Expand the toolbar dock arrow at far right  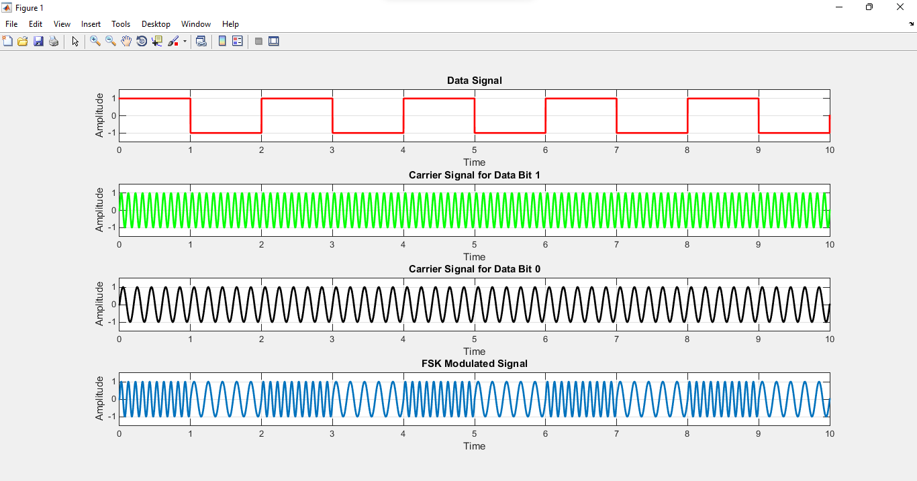(x=912, y=24)
